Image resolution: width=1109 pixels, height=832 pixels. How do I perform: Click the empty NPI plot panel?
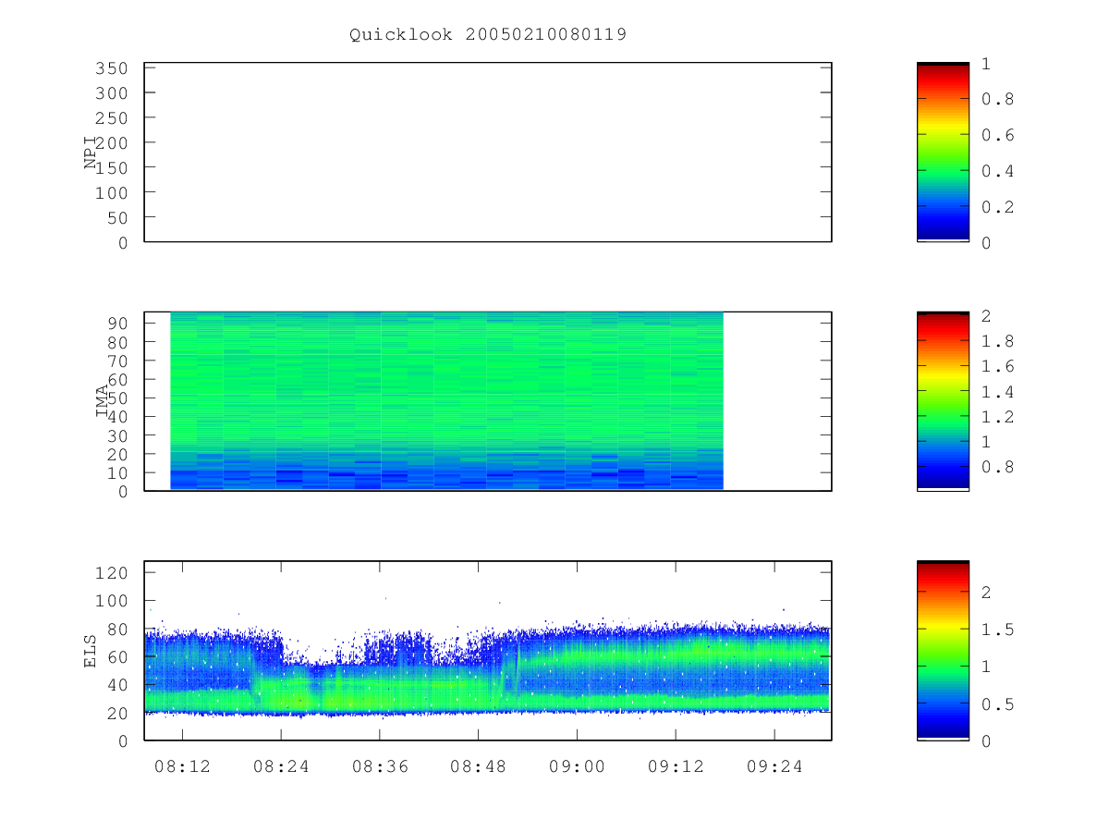(x=488, y=153)
